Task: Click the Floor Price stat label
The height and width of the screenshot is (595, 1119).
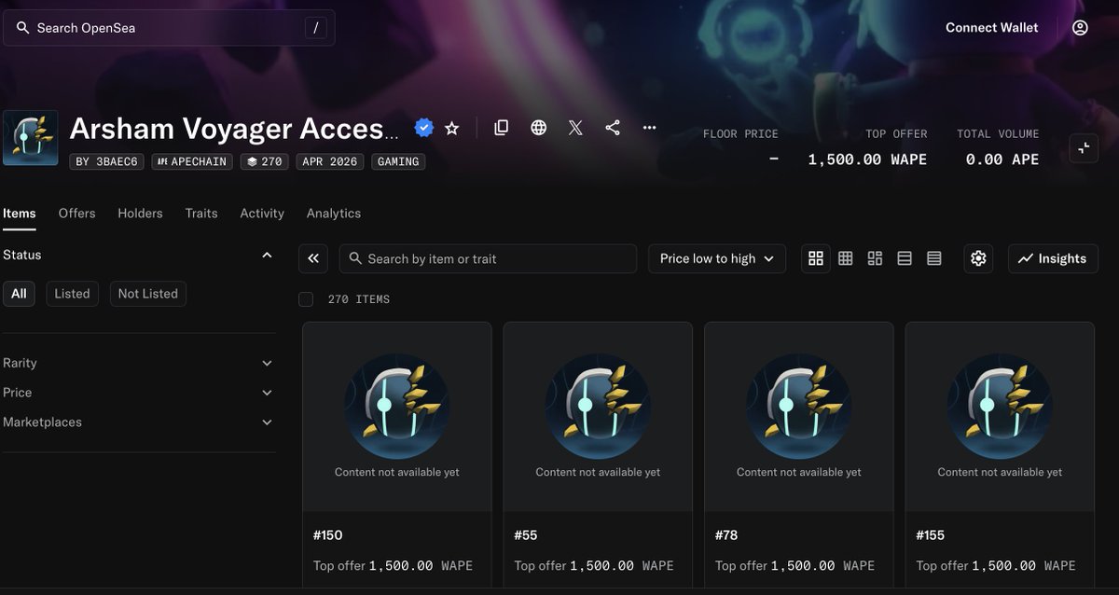Action: 740,134
